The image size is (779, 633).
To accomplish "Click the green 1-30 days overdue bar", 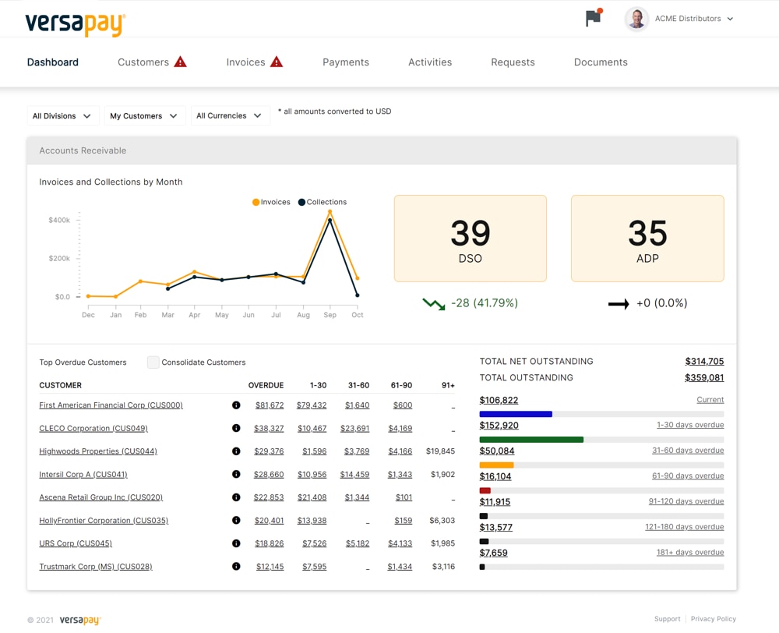I will [531, 440].
